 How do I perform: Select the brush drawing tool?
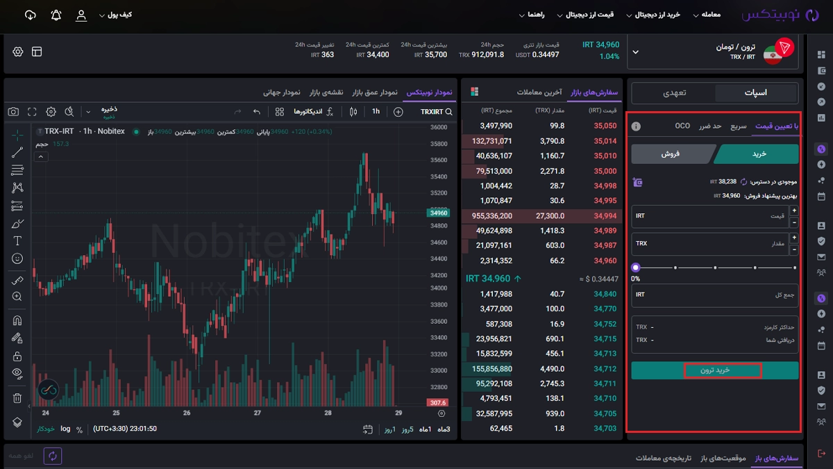click(x=17, y=224)
